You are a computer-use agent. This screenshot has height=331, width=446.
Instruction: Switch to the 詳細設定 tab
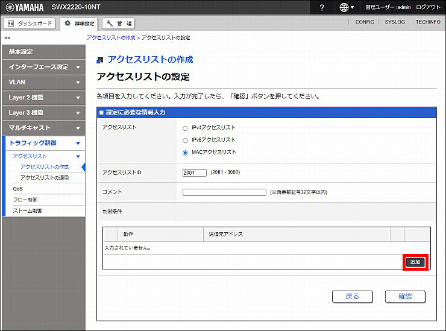pyautogui.click(x=79, y=24)
